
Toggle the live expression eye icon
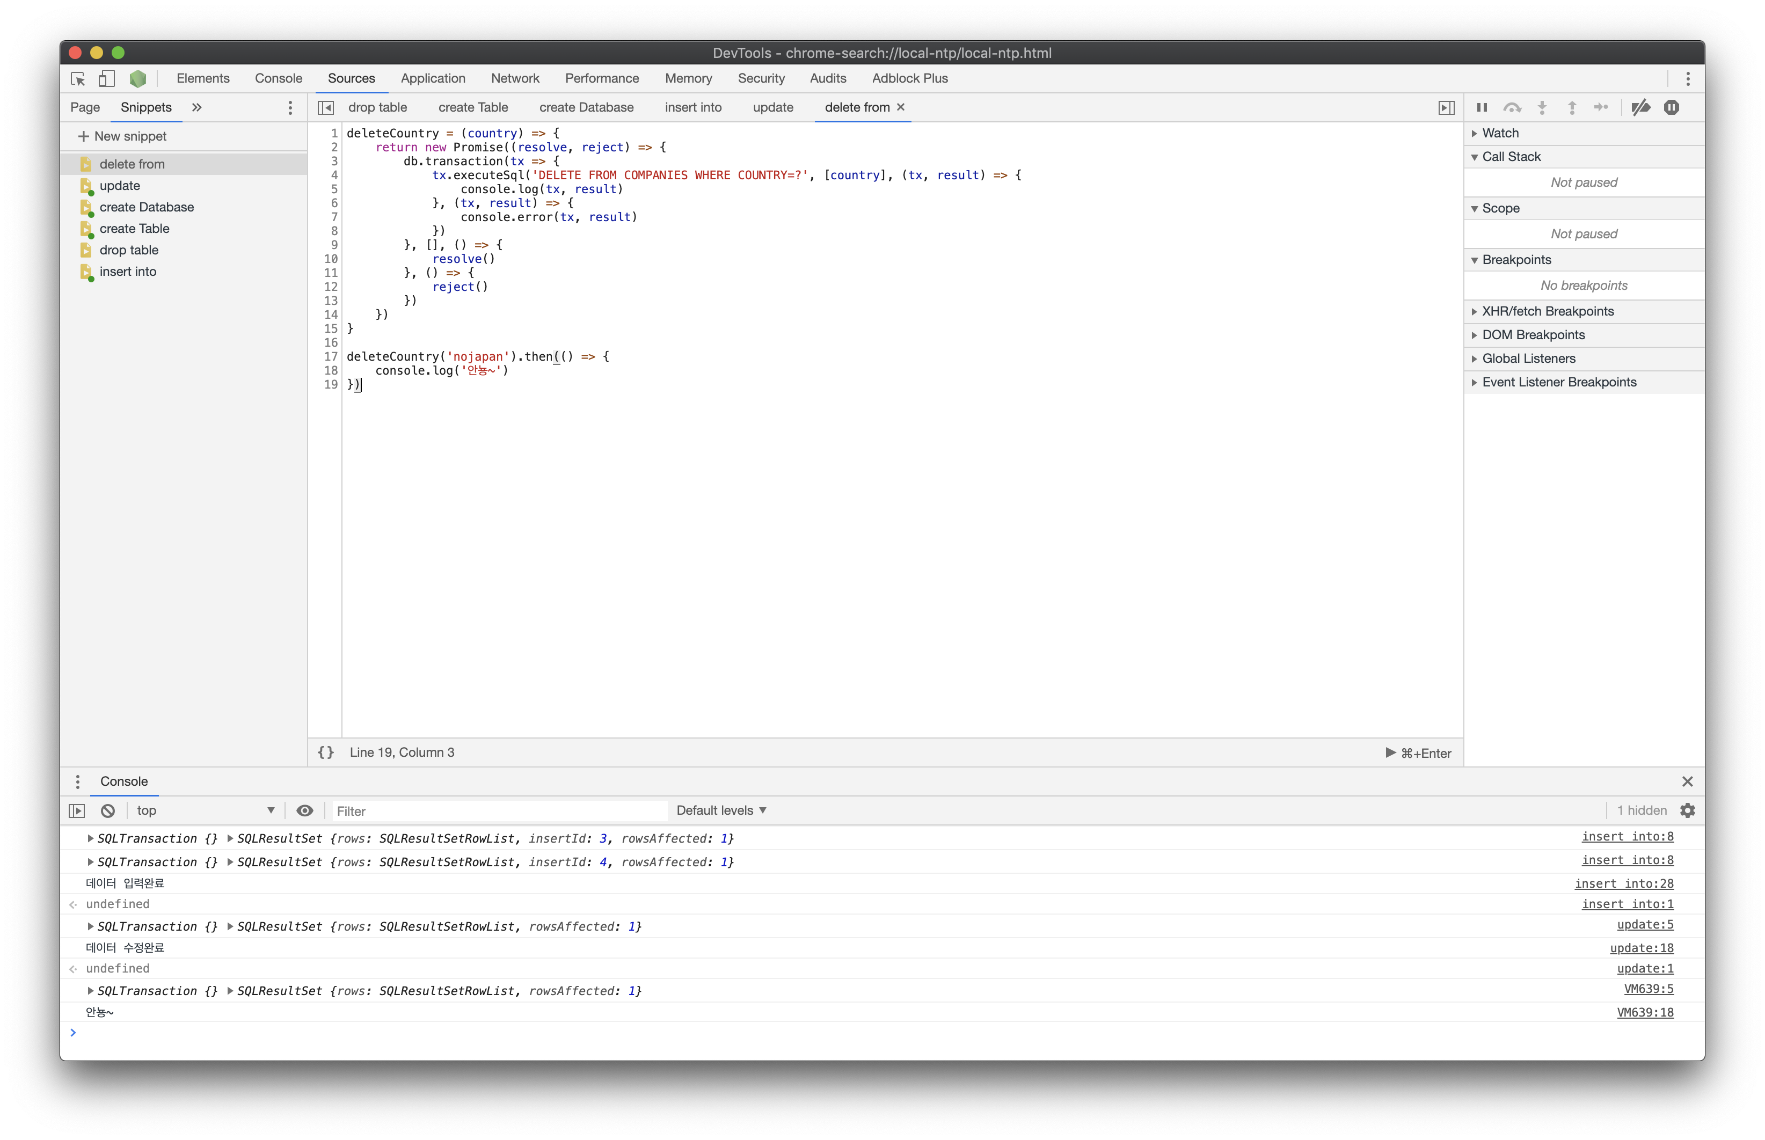click(x=304, y=810)
